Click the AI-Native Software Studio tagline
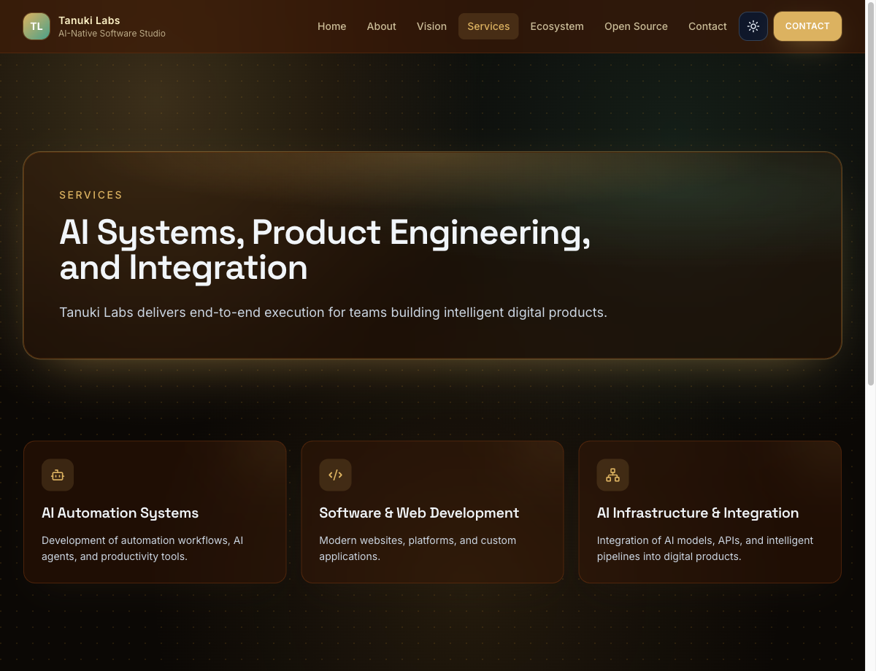Image resolution: width=876 pixels, height=671 pixels. pos(112,34)
